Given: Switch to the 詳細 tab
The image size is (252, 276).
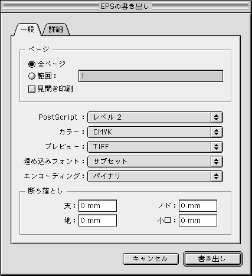Looking at the screenshot, I should coord(56,29).
